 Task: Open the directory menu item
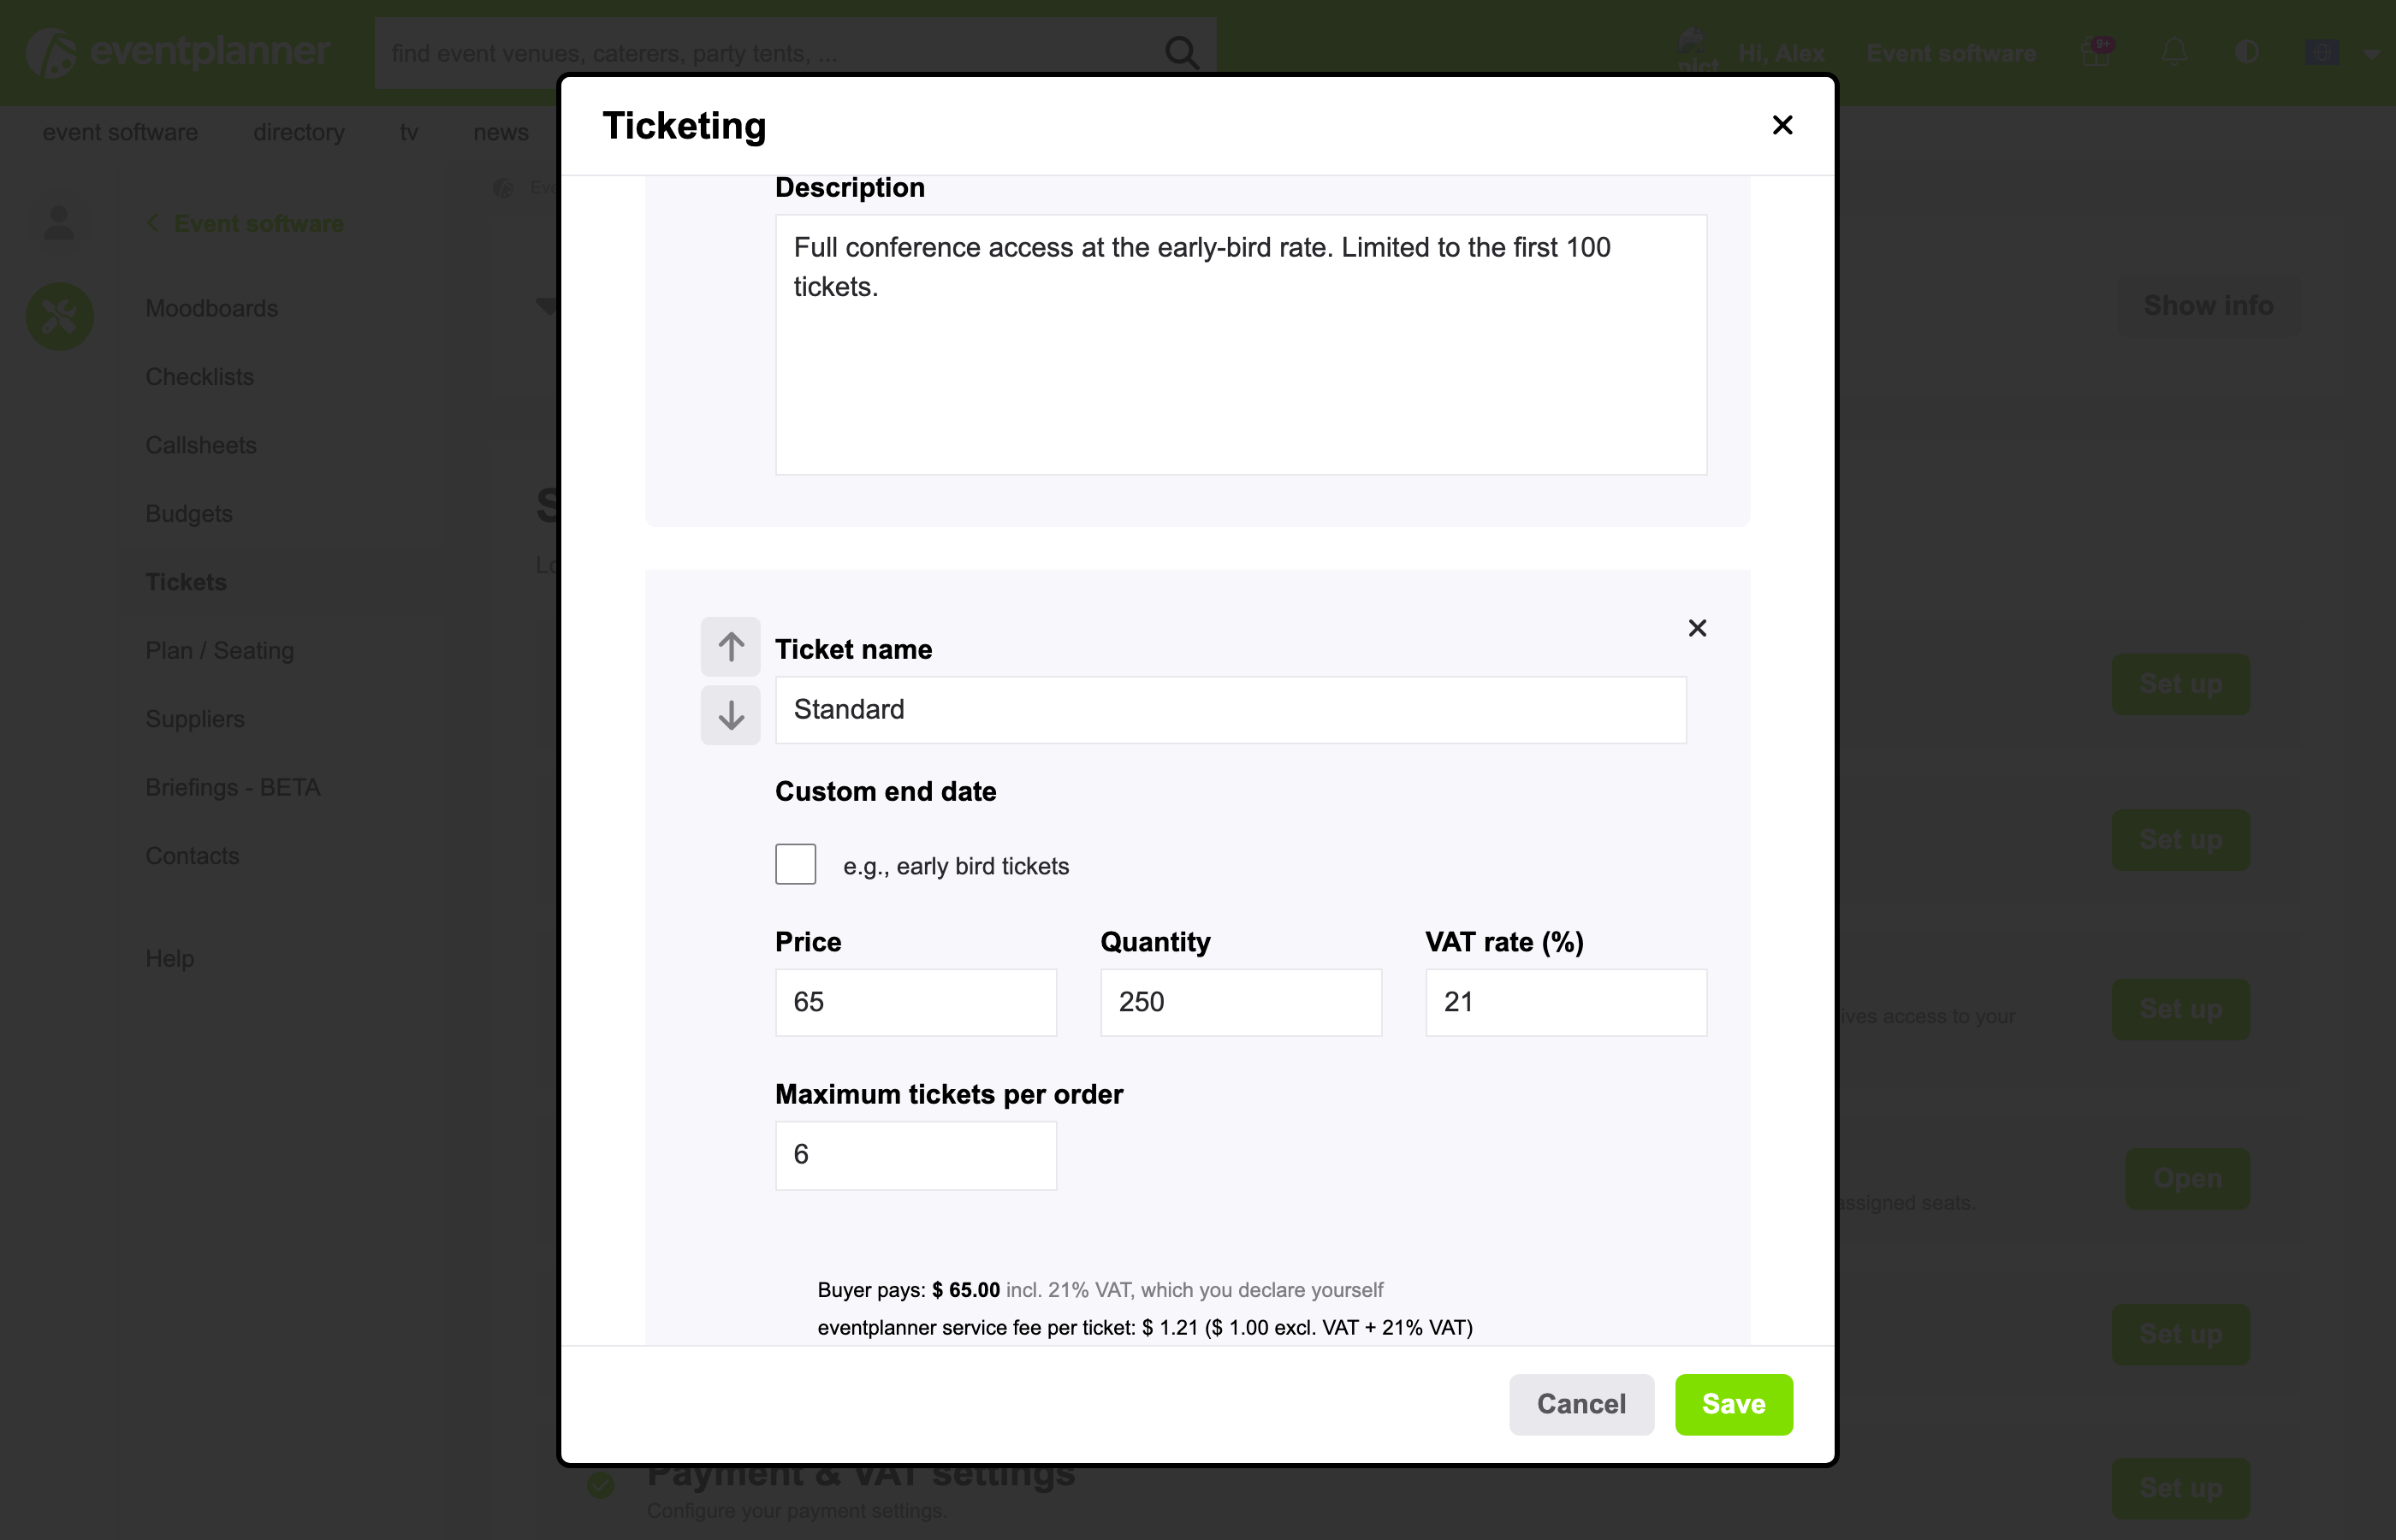pyautogui.click(x=298, y=132)
